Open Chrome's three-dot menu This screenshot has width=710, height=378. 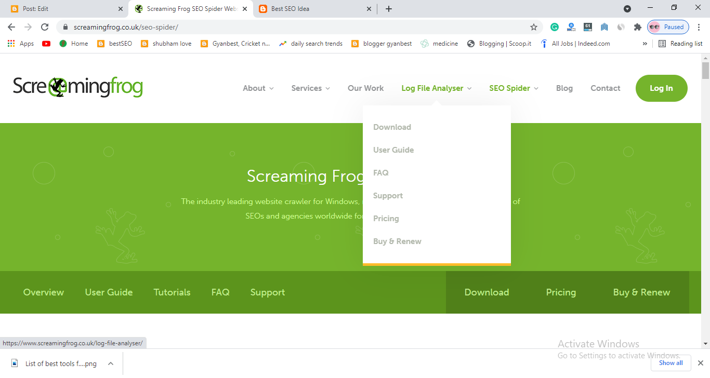click(x=699, y=27)
